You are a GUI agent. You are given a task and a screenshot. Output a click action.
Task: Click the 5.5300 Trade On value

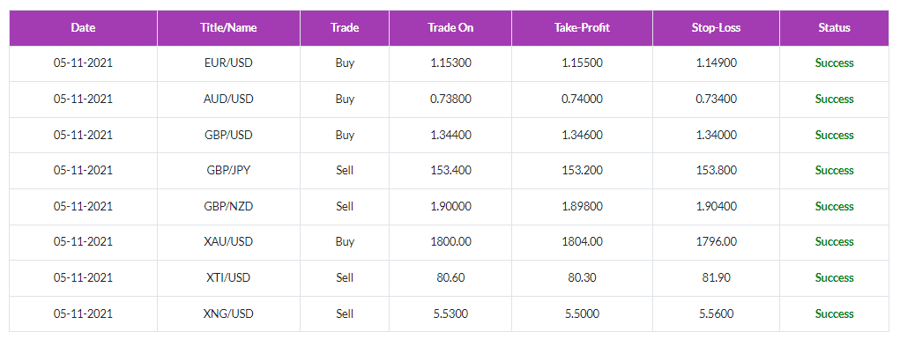[x=450, y=313]
